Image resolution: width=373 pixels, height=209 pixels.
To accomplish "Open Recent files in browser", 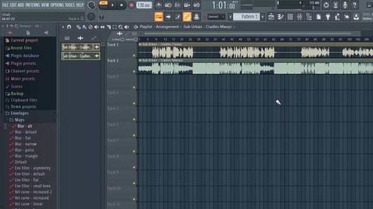I will 21,48.
